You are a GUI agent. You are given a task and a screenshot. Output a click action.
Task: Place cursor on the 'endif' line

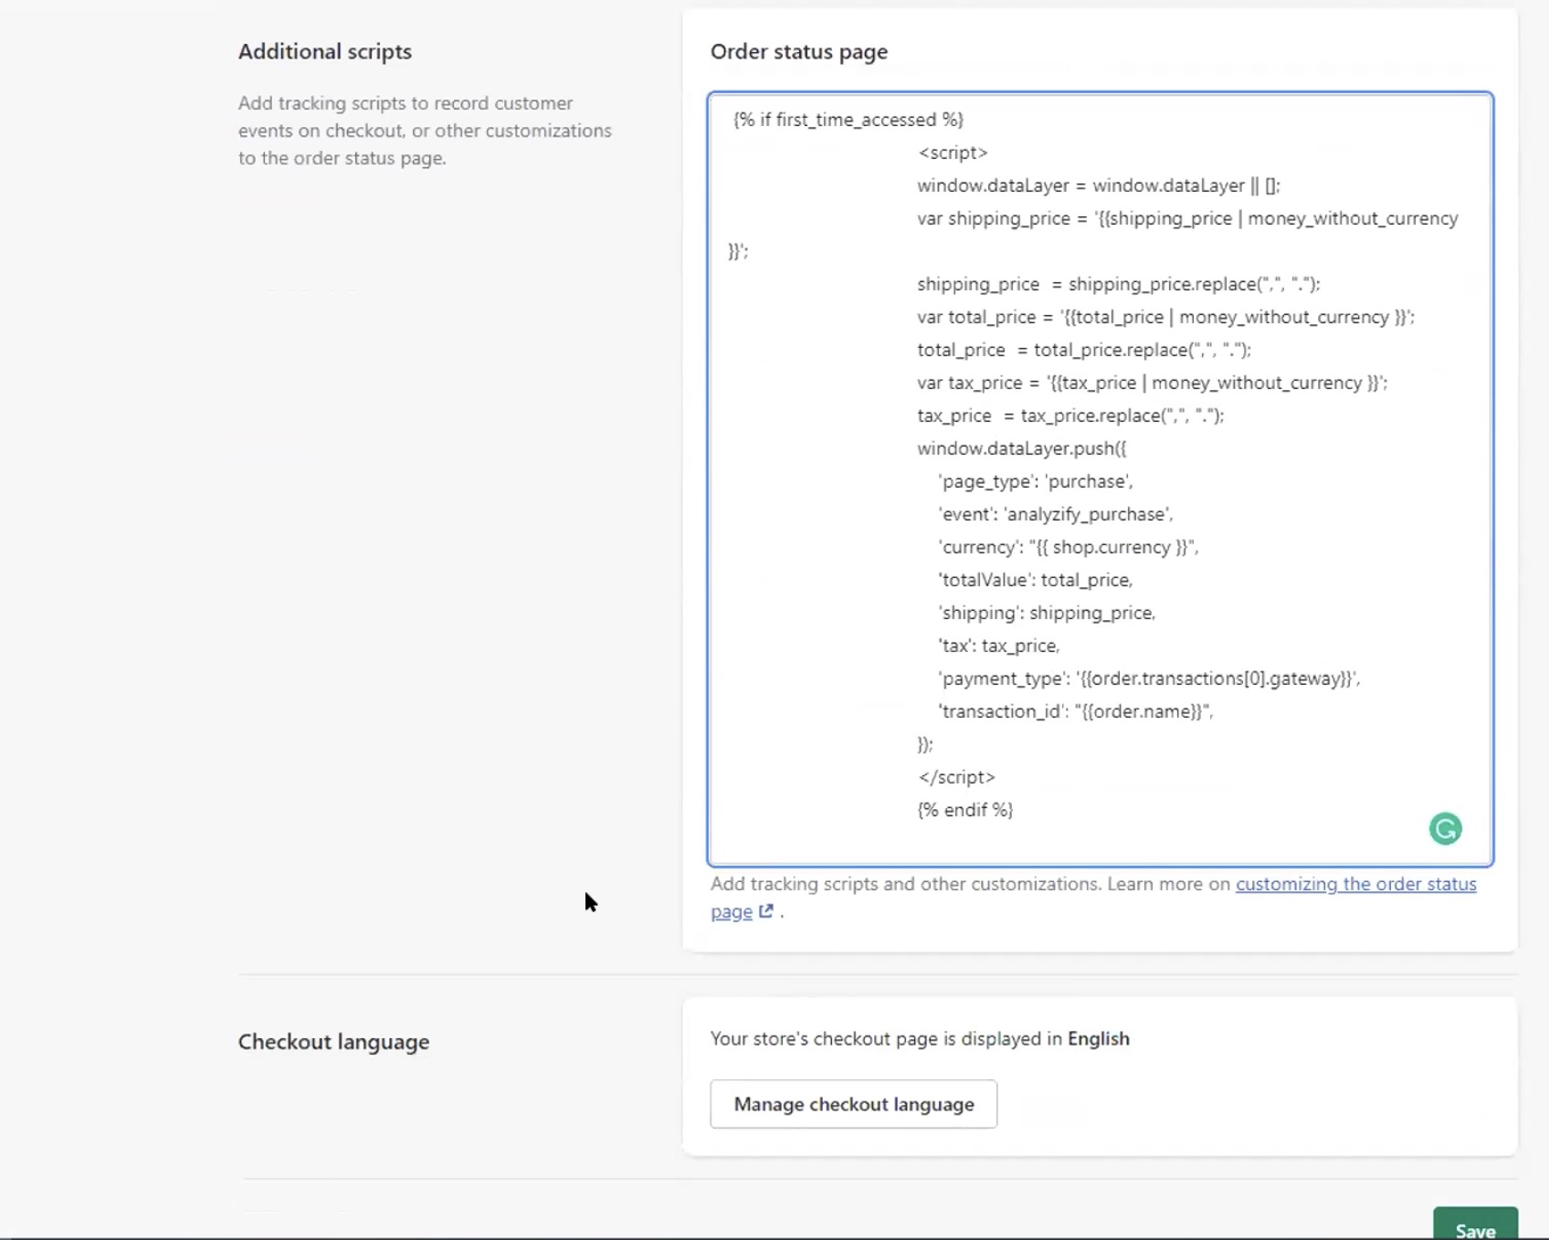click(x=964, y=810)
